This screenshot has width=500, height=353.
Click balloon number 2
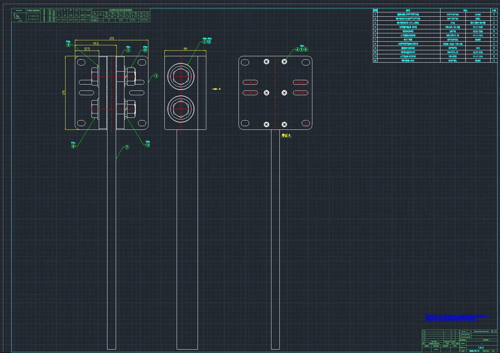(x=128, y=50)
